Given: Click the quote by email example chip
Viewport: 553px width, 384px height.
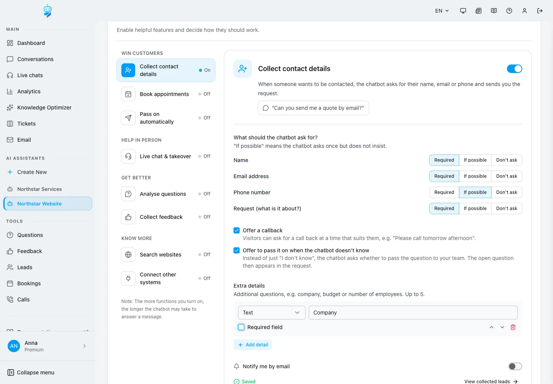Looking at the screenshot, I should 313,108.
